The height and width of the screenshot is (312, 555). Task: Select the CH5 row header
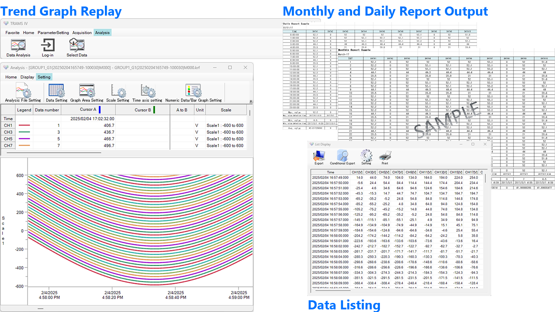[8, 139]
